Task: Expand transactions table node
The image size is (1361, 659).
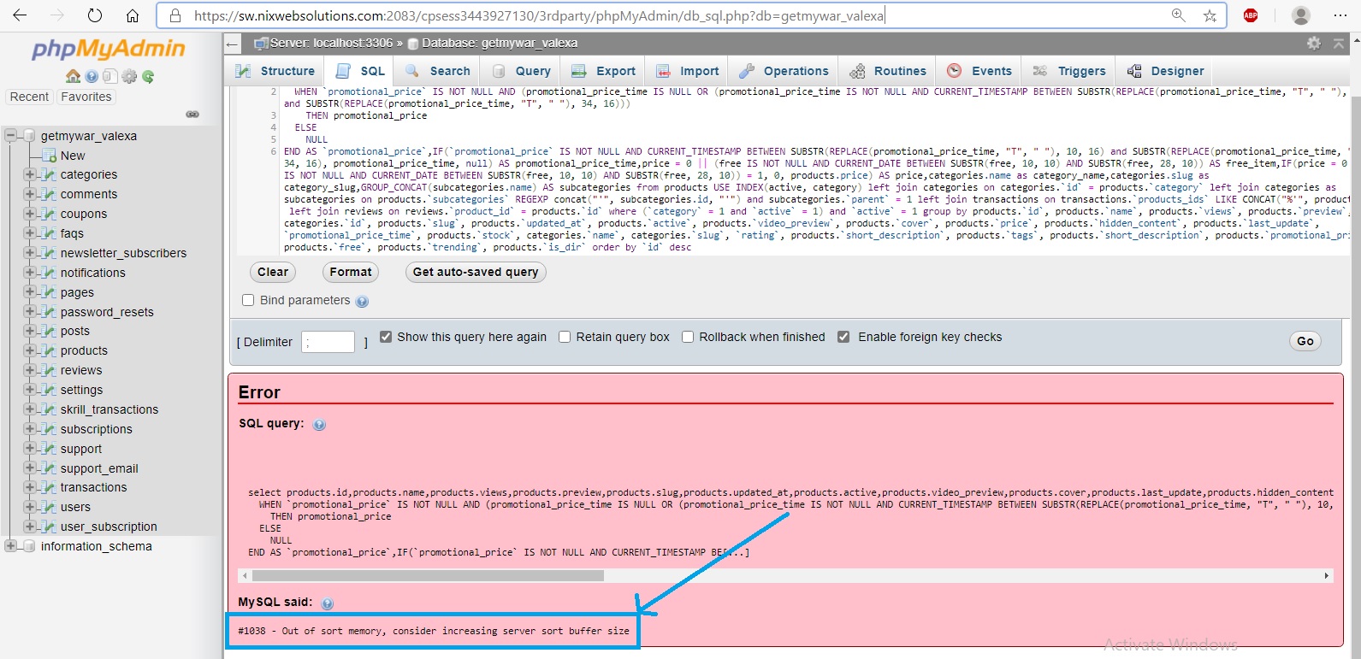Action: (x=30, y=486)
